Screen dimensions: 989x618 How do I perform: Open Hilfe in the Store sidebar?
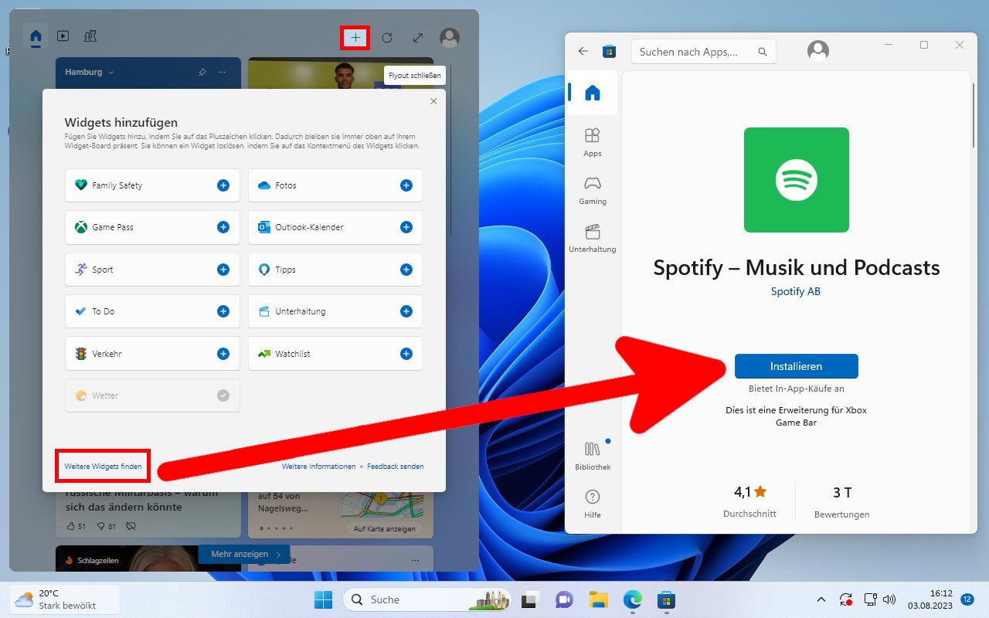(x=593, y=504)
